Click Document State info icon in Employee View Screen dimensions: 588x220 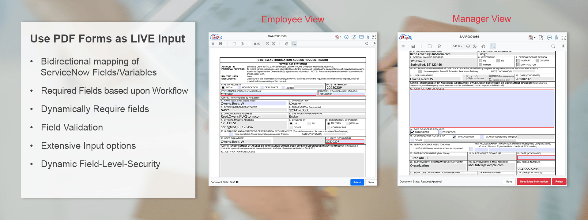(x=237, y=182)
